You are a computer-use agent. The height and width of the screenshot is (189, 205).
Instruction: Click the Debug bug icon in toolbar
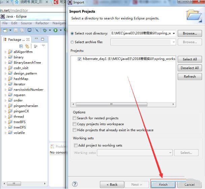tap(45, 30)
